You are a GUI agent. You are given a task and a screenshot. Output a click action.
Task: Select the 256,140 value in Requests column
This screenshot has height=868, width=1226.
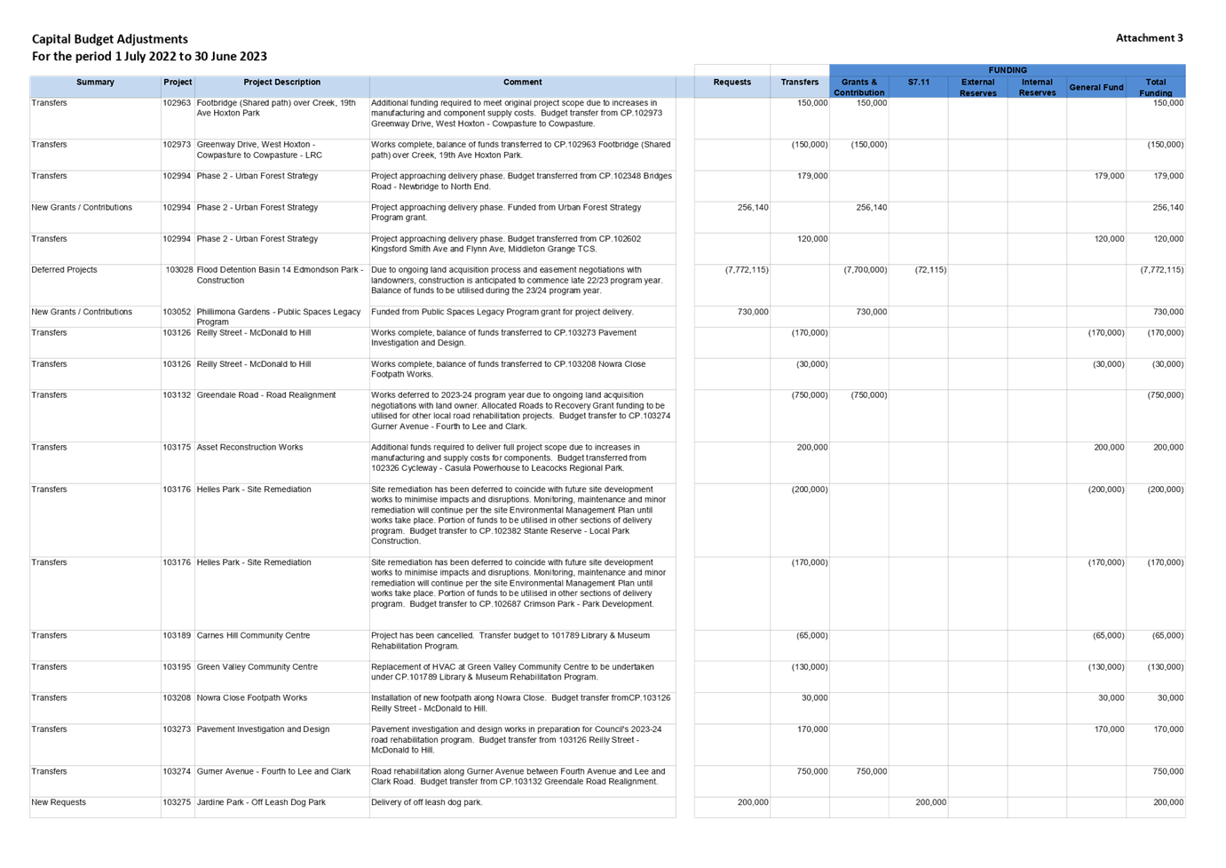click(x=753, y=208)
